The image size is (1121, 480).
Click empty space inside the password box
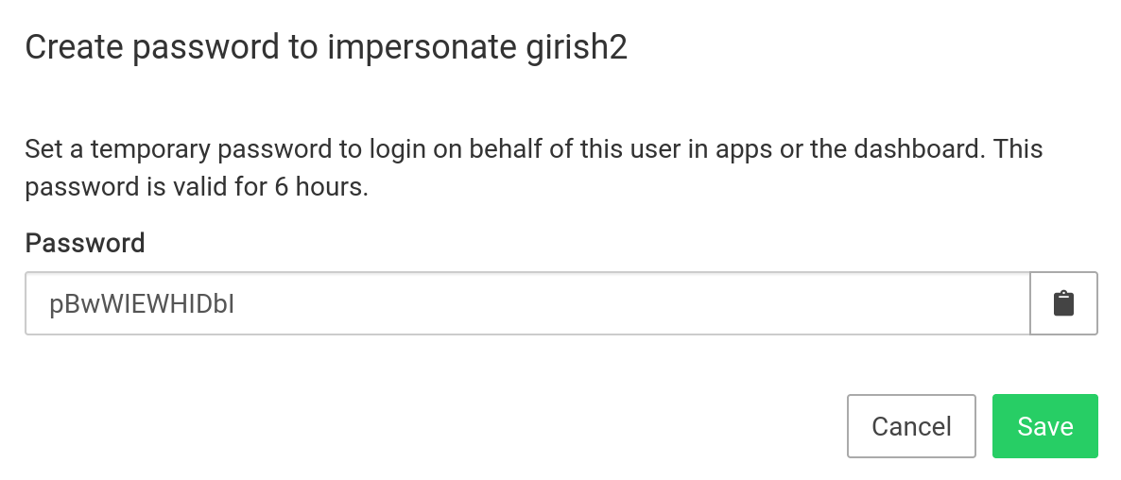click(662, 303)
